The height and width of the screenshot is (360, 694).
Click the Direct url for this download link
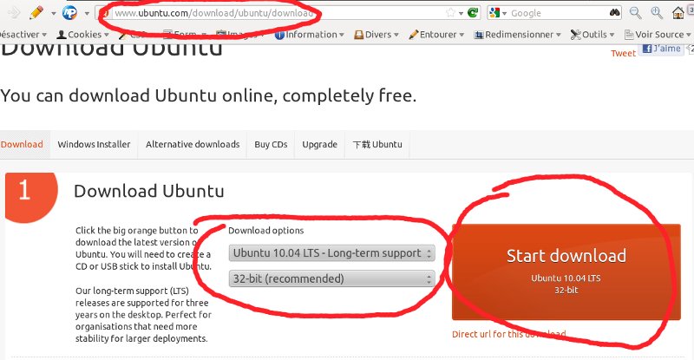point(508,334)
